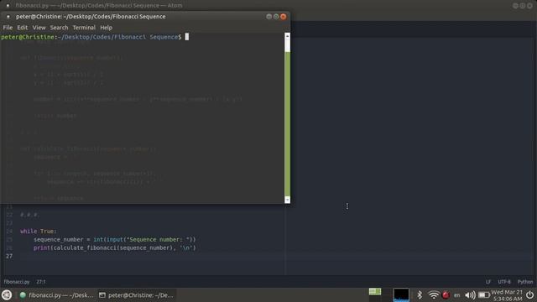Change the LF line ending selector
Viewport: 537px width, 302px height.
[488, 282]
